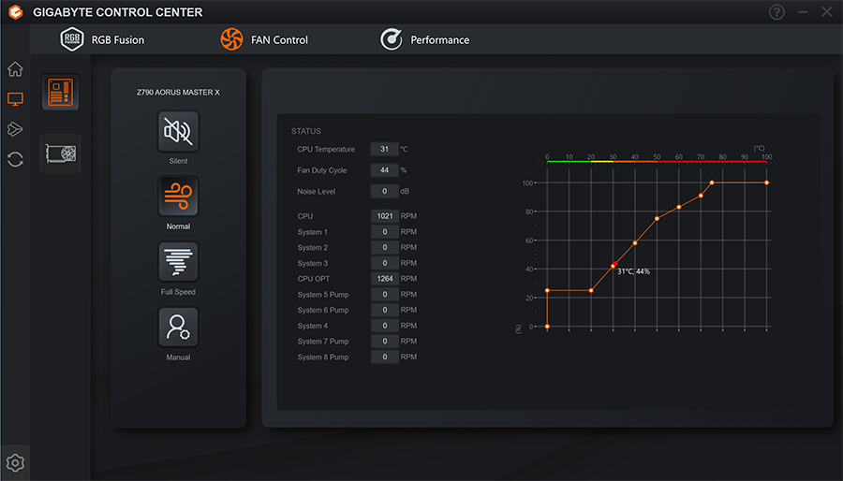This screenshot has height=481, width=843.
Task: Open settings gear in sidebar
Action: 15,462
